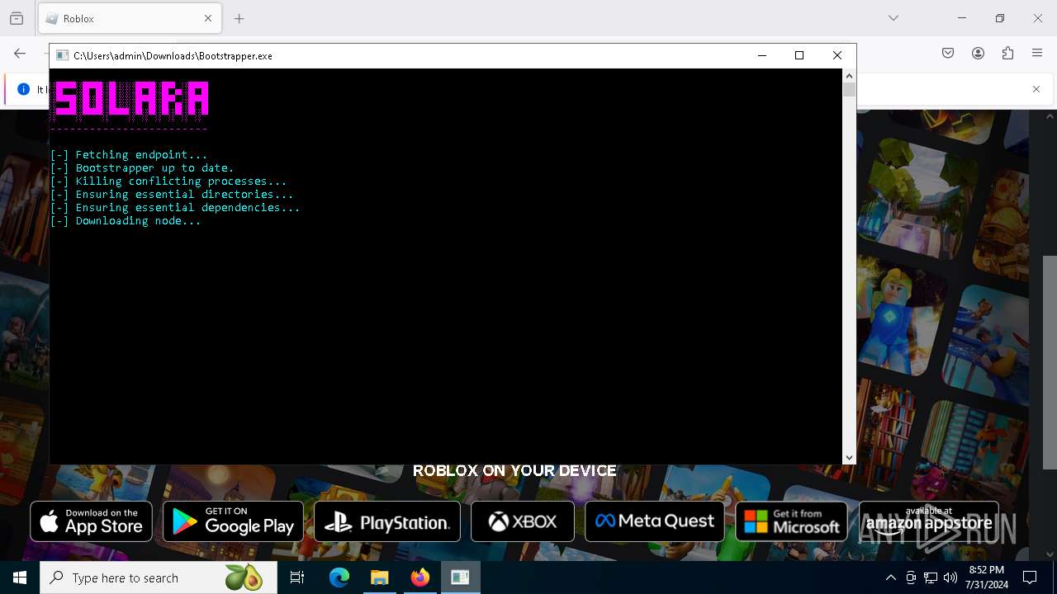Open the Action Center notifications icon
Image resolution: width=1057 pixels, height=594 pixels.
[1030, 577]
